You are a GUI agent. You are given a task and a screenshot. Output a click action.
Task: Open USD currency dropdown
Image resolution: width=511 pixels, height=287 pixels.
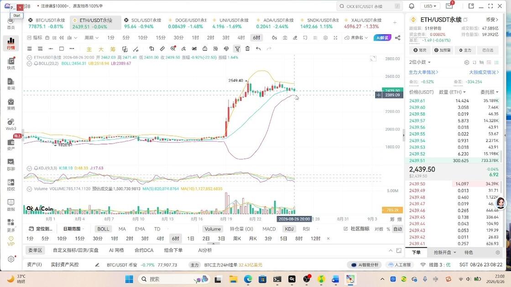[x=430, y=6]
